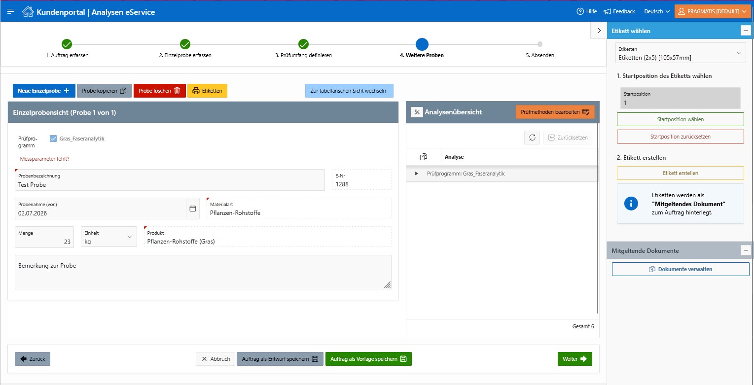
Task: Open Hilfe help link
Action: (587, 11)
